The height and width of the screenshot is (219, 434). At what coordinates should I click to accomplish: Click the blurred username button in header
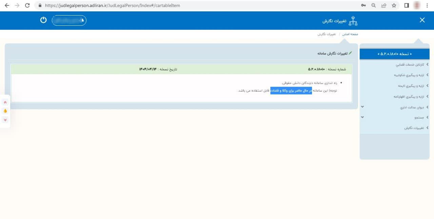69,20
